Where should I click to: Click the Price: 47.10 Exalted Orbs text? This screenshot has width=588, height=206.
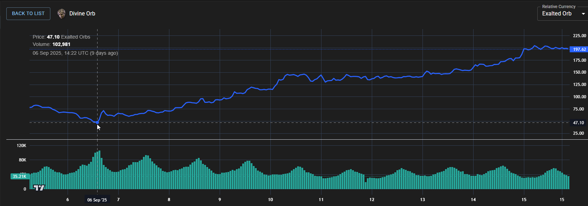click(62, 37)
